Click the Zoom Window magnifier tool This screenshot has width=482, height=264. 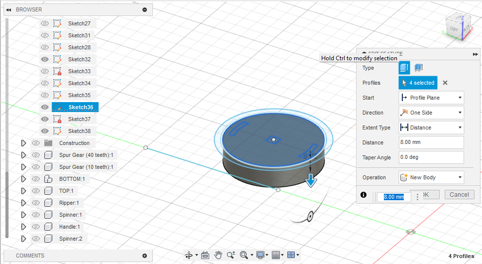[x=244, y=255]
